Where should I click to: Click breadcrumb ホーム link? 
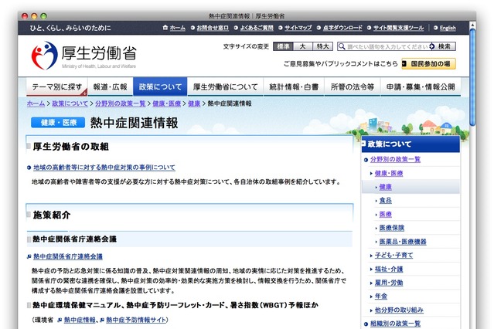coord(36,103)
